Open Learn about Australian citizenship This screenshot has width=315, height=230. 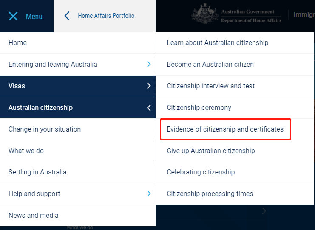point(217,43)
